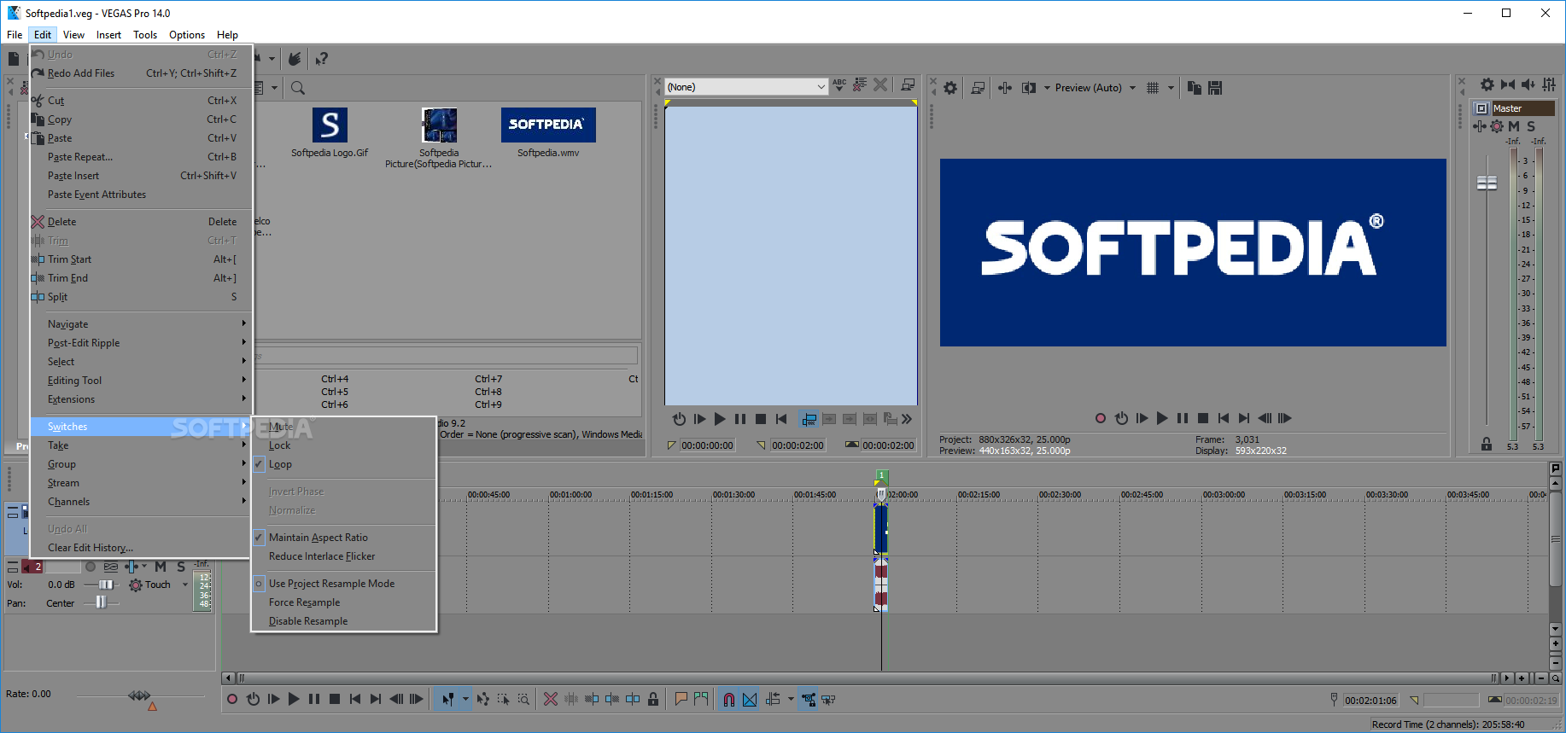Image resolution: width=1566 pixels, height=733 pixels.
Task: Choose Paste Event Attributes
Action: [140, 195]
